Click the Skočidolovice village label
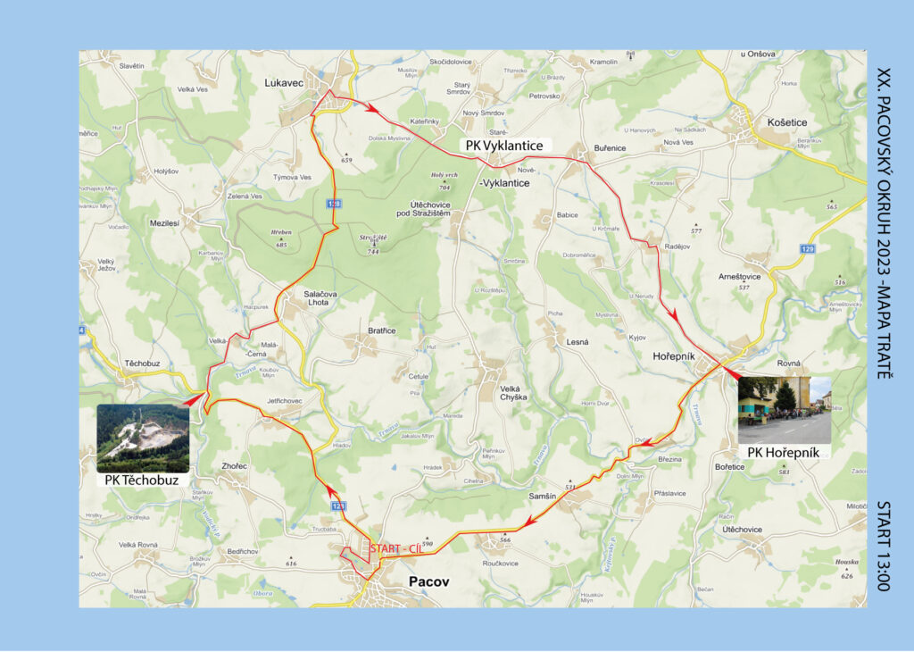 [451, 62]
